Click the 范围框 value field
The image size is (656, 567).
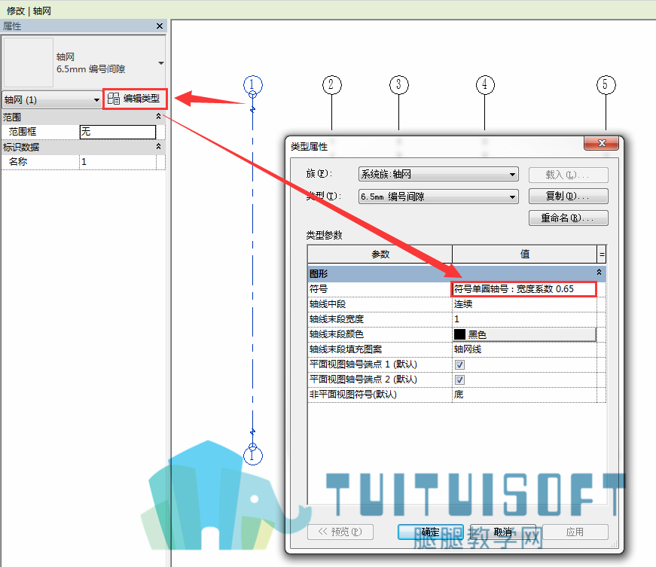pos(117,132)
